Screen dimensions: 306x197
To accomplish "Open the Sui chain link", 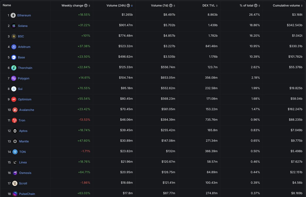I will 20,89.
